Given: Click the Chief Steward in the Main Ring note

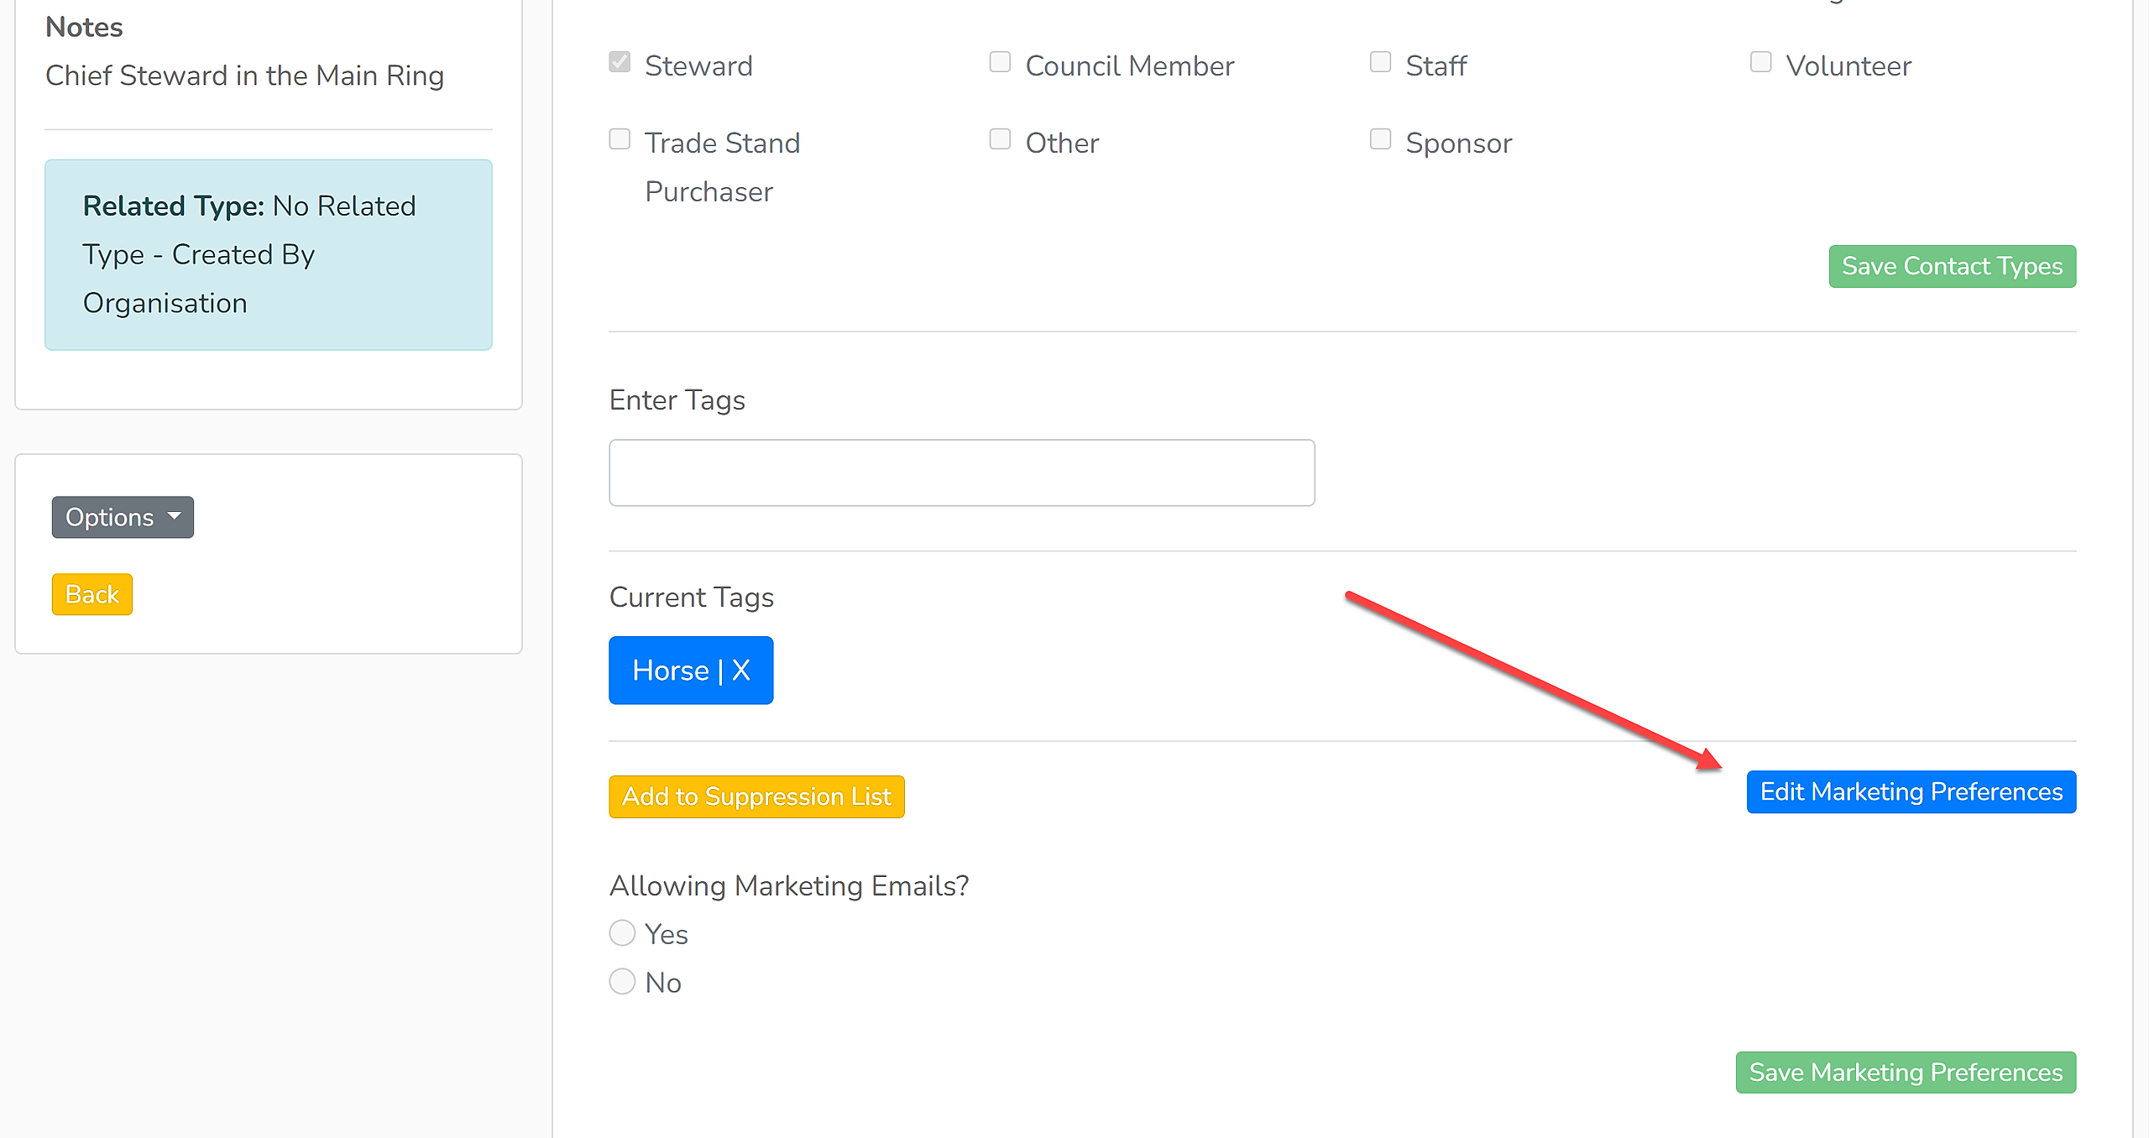Looking at the screenshot, I should point(244,76).
